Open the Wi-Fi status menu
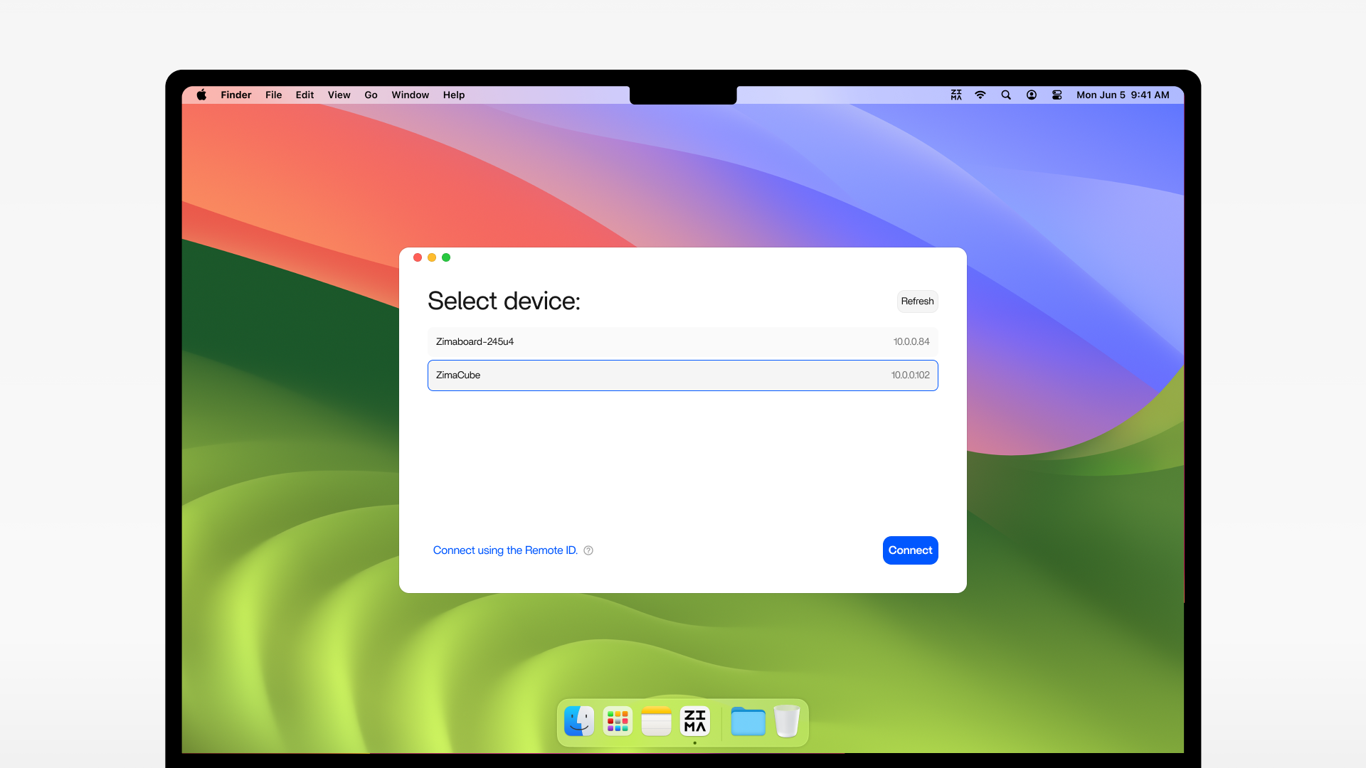 [x=980, y=95]
